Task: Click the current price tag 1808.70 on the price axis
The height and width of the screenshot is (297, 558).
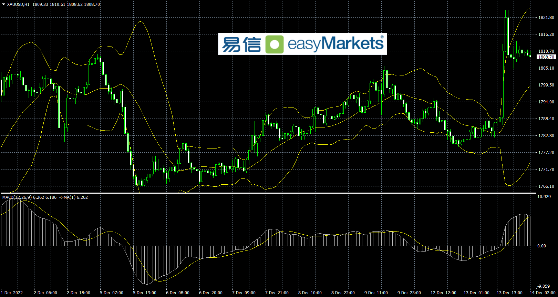Action: pyautogui.click(x=546, y=57)
